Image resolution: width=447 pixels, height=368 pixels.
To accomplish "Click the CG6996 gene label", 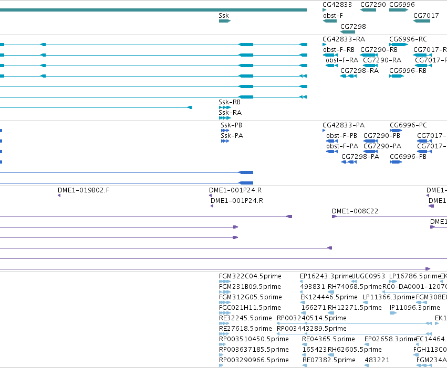I will pyautogui.click(x=402, y=5).
